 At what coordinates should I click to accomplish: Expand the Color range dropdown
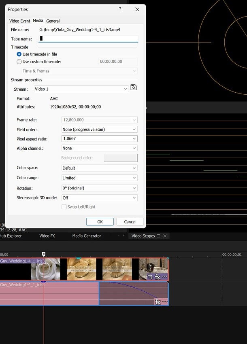click(x=99, y=178)
